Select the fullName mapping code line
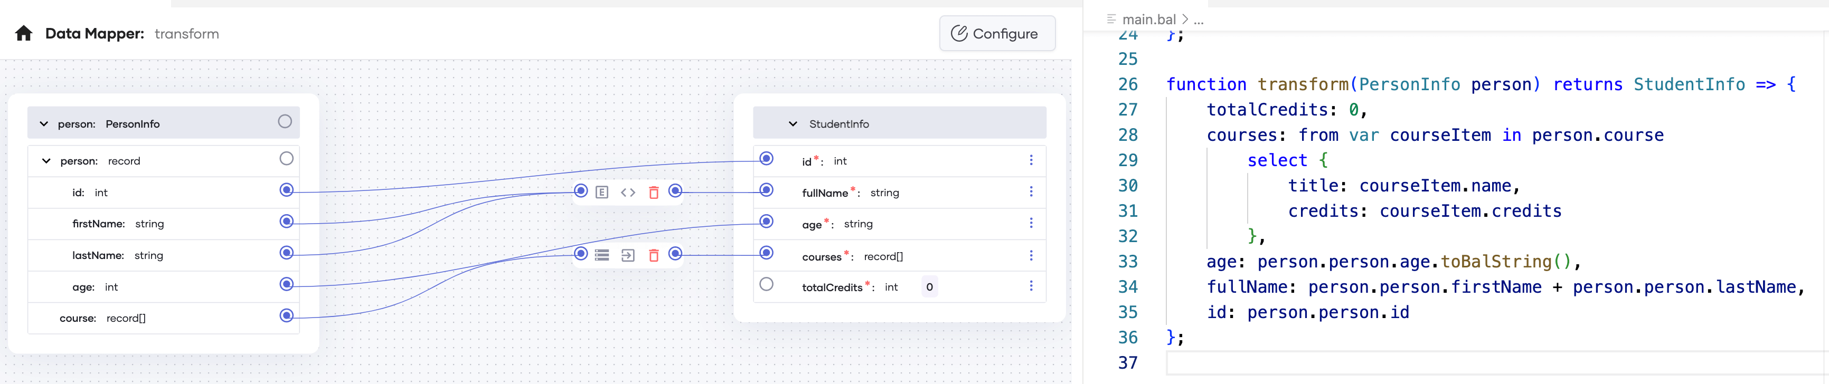Image resolution: width=1829 pixels, height=384 pixels. tap(1506, 287)
